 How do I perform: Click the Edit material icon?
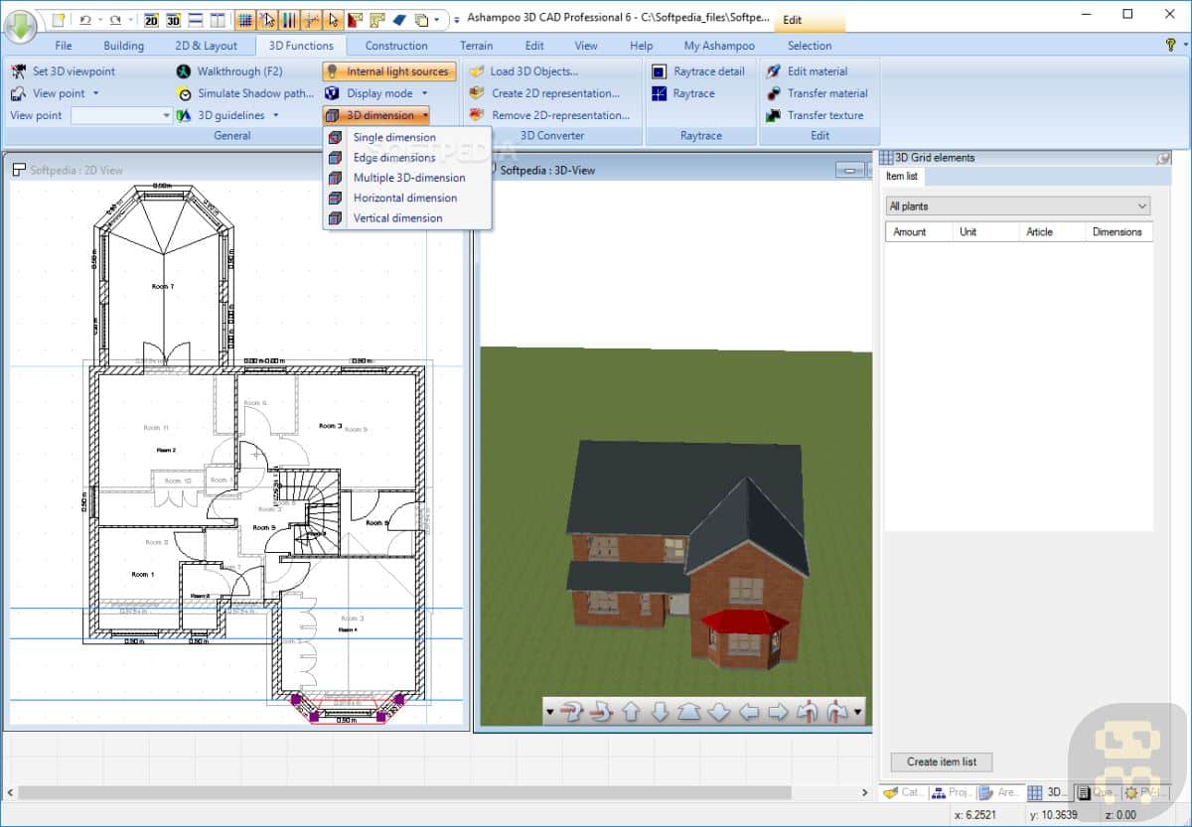pos(774,71)
